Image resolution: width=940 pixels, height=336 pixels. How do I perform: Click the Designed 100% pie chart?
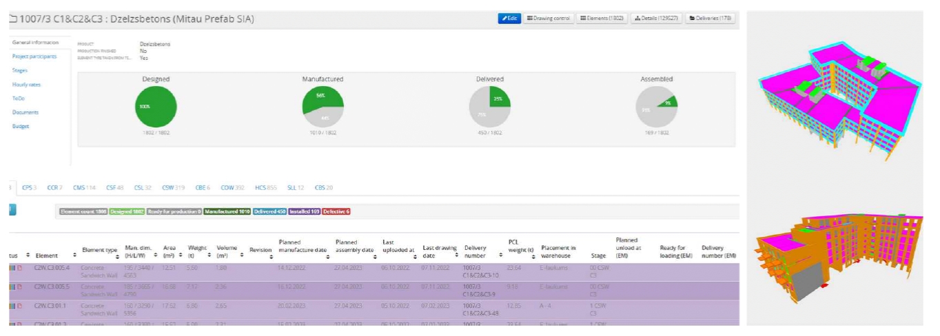tap(156, 106)
